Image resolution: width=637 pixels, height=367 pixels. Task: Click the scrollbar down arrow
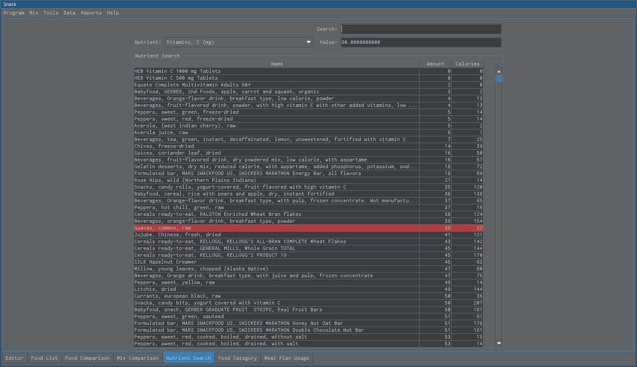point(499,343)
